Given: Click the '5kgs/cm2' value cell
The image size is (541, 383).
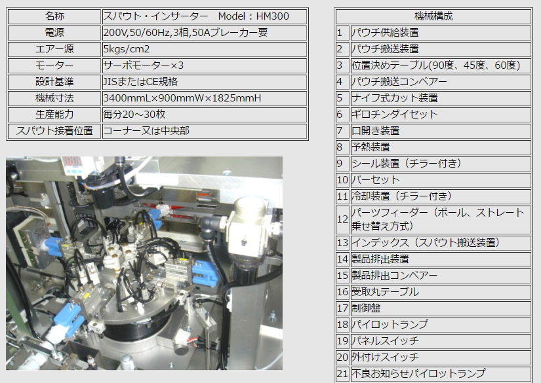Looking at the screenshot, I should pos(204,49).
